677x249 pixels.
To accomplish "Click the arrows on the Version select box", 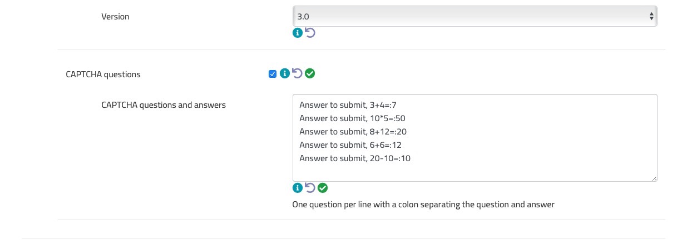I will click(651, 17).
